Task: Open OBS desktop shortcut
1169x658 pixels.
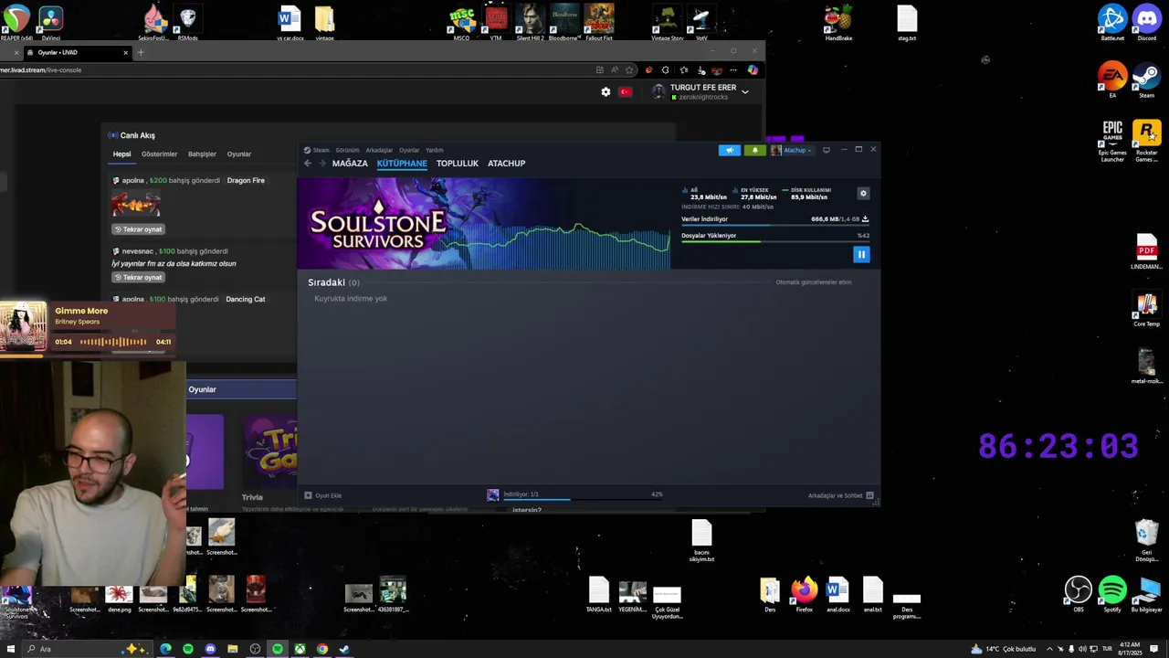Action: coord(1079,594)
